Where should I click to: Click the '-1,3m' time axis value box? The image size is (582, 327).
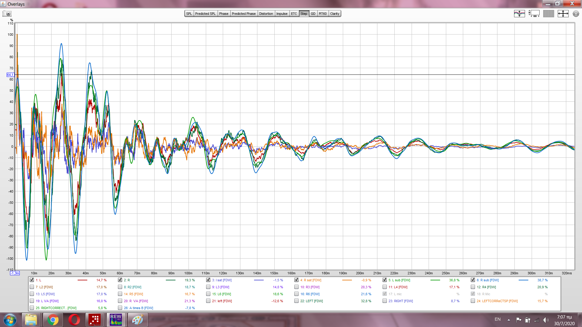15,273
